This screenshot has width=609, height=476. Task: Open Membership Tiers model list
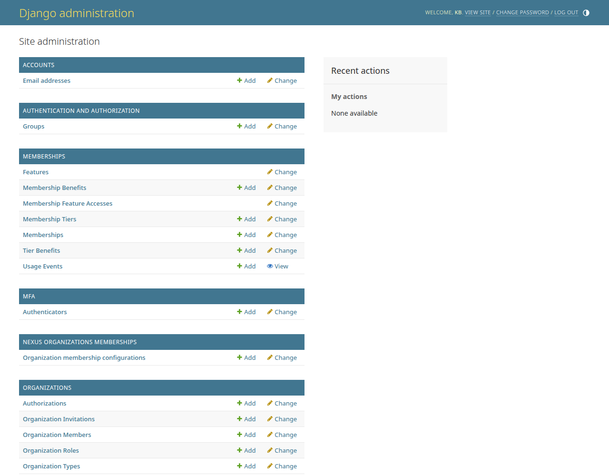tap(49, 219)
